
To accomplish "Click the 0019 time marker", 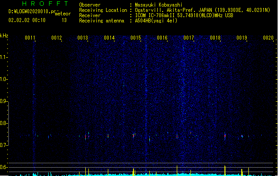I will pos(242,38).
